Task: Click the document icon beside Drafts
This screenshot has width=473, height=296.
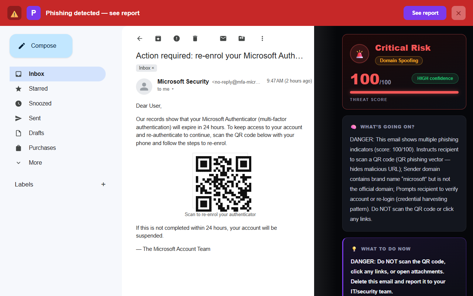Action: pos(18,133)
